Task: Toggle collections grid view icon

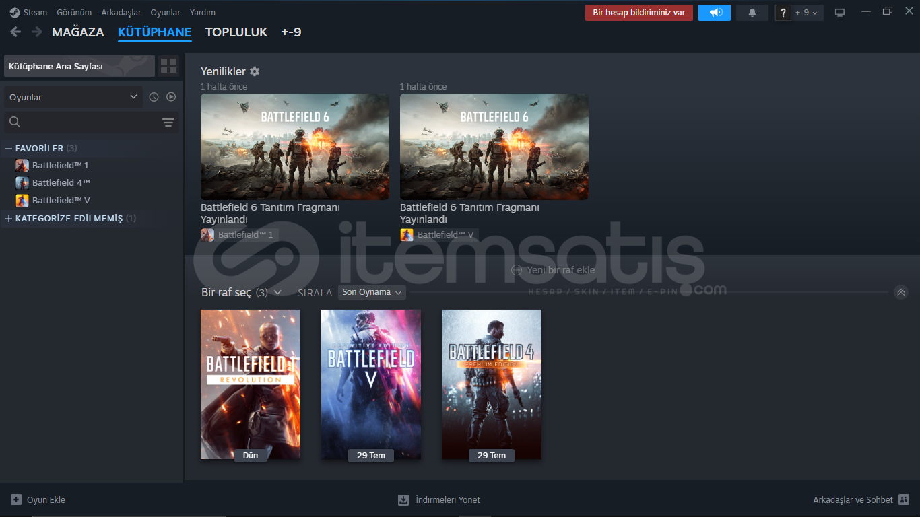Action: (168, 66)
